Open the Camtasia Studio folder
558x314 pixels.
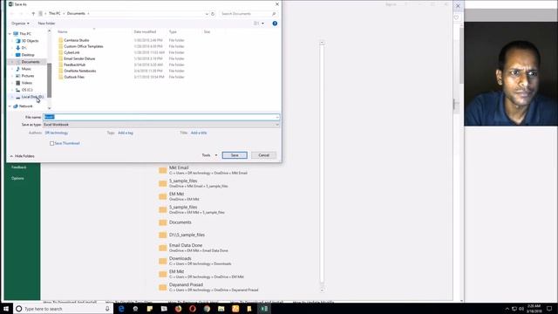tap(76, 40)
